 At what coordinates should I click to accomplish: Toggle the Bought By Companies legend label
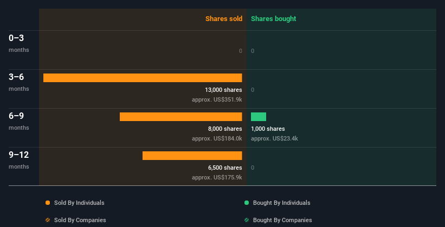[282, 220]
